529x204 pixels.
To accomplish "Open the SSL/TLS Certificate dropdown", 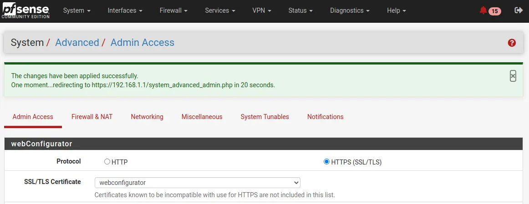I will point(198,183).
